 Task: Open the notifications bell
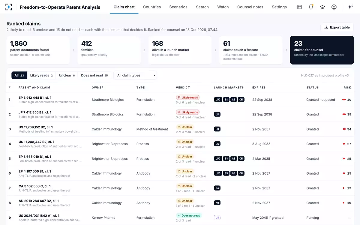coord(311,7)
